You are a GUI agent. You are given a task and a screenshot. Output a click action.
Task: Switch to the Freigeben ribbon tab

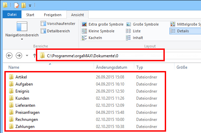53,15
